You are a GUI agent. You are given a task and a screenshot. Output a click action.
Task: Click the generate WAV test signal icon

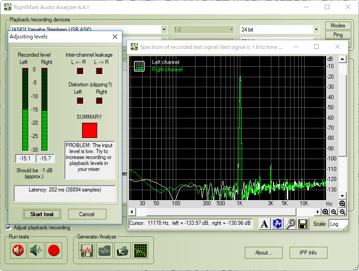(86, 250)
